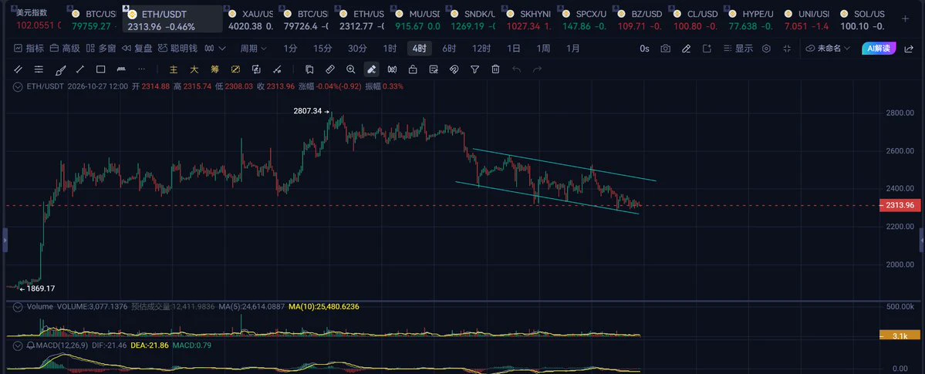Take chart screenshot with camera icon
925x374 pixels.
coord(666,49)
